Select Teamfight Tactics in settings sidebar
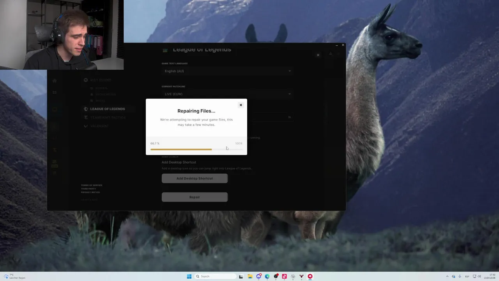 coord(105,117)
